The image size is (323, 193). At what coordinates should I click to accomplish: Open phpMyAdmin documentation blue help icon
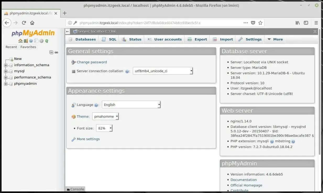(x=31, y=41)
